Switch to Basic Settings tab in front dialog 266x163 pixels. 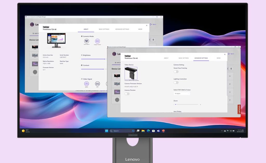(x=184, y=58)
